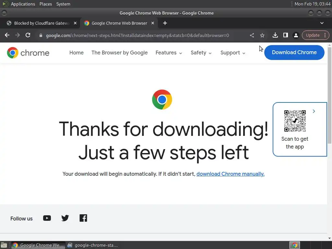Click the forward navigation arrow
The height and width of the screenshot is (249, 332).
[x=18, y=35]
